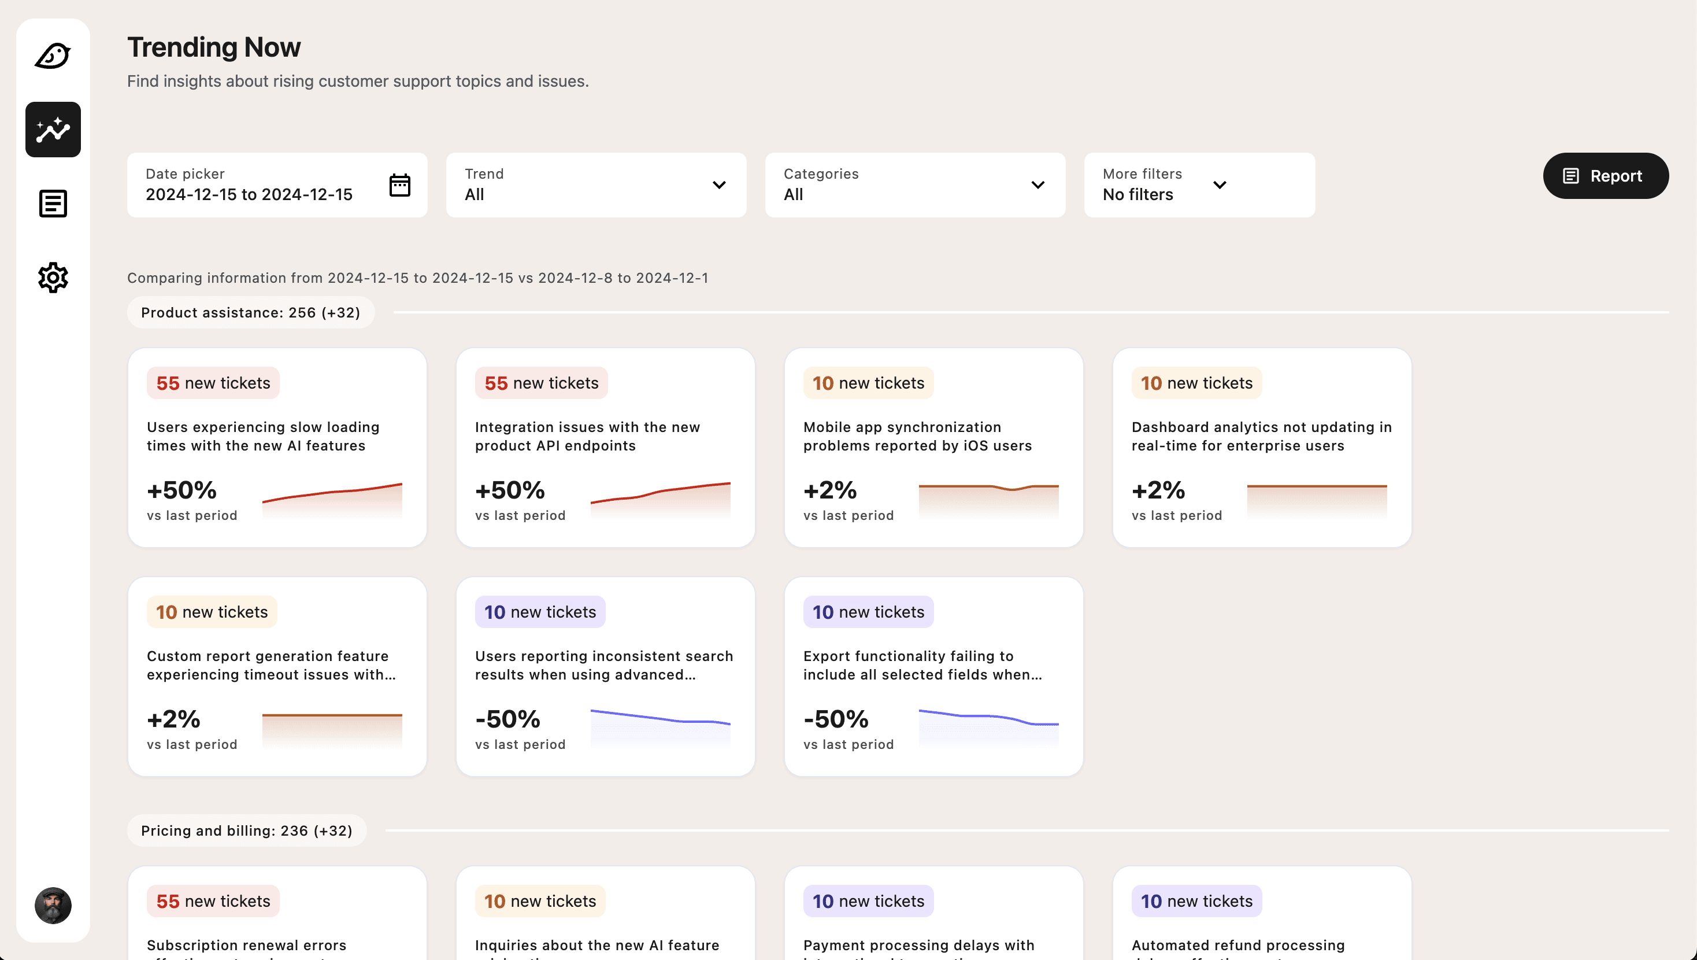This screenshot has width=1697, height=960.
Task: Click blue sparkline on Export functionality card
Action: pyautogui.click(x=988, y=728)
